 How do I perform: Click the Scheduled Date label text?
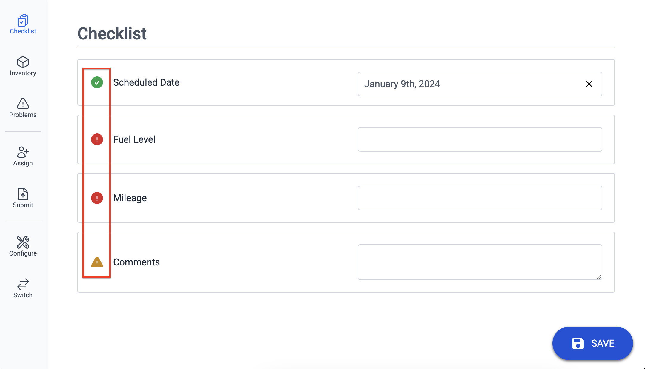pos(146,82)
